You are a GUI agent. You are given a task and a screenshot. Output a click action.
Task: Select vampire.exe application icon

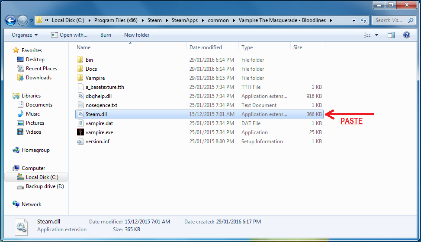80,132
